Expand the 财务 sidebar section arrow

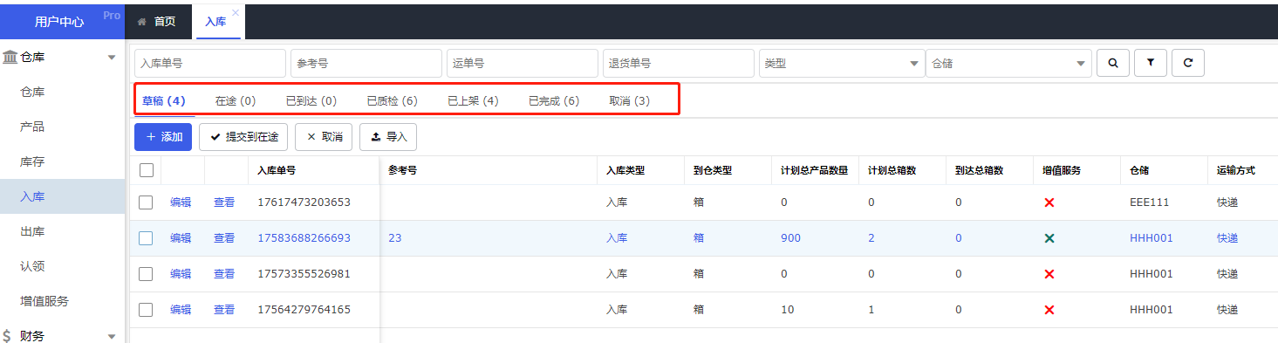point(111,336)
